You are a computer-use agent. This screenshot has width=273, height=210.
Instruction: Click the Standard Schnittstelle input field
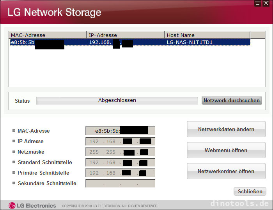pyautogui.click(x=120, y=162)
